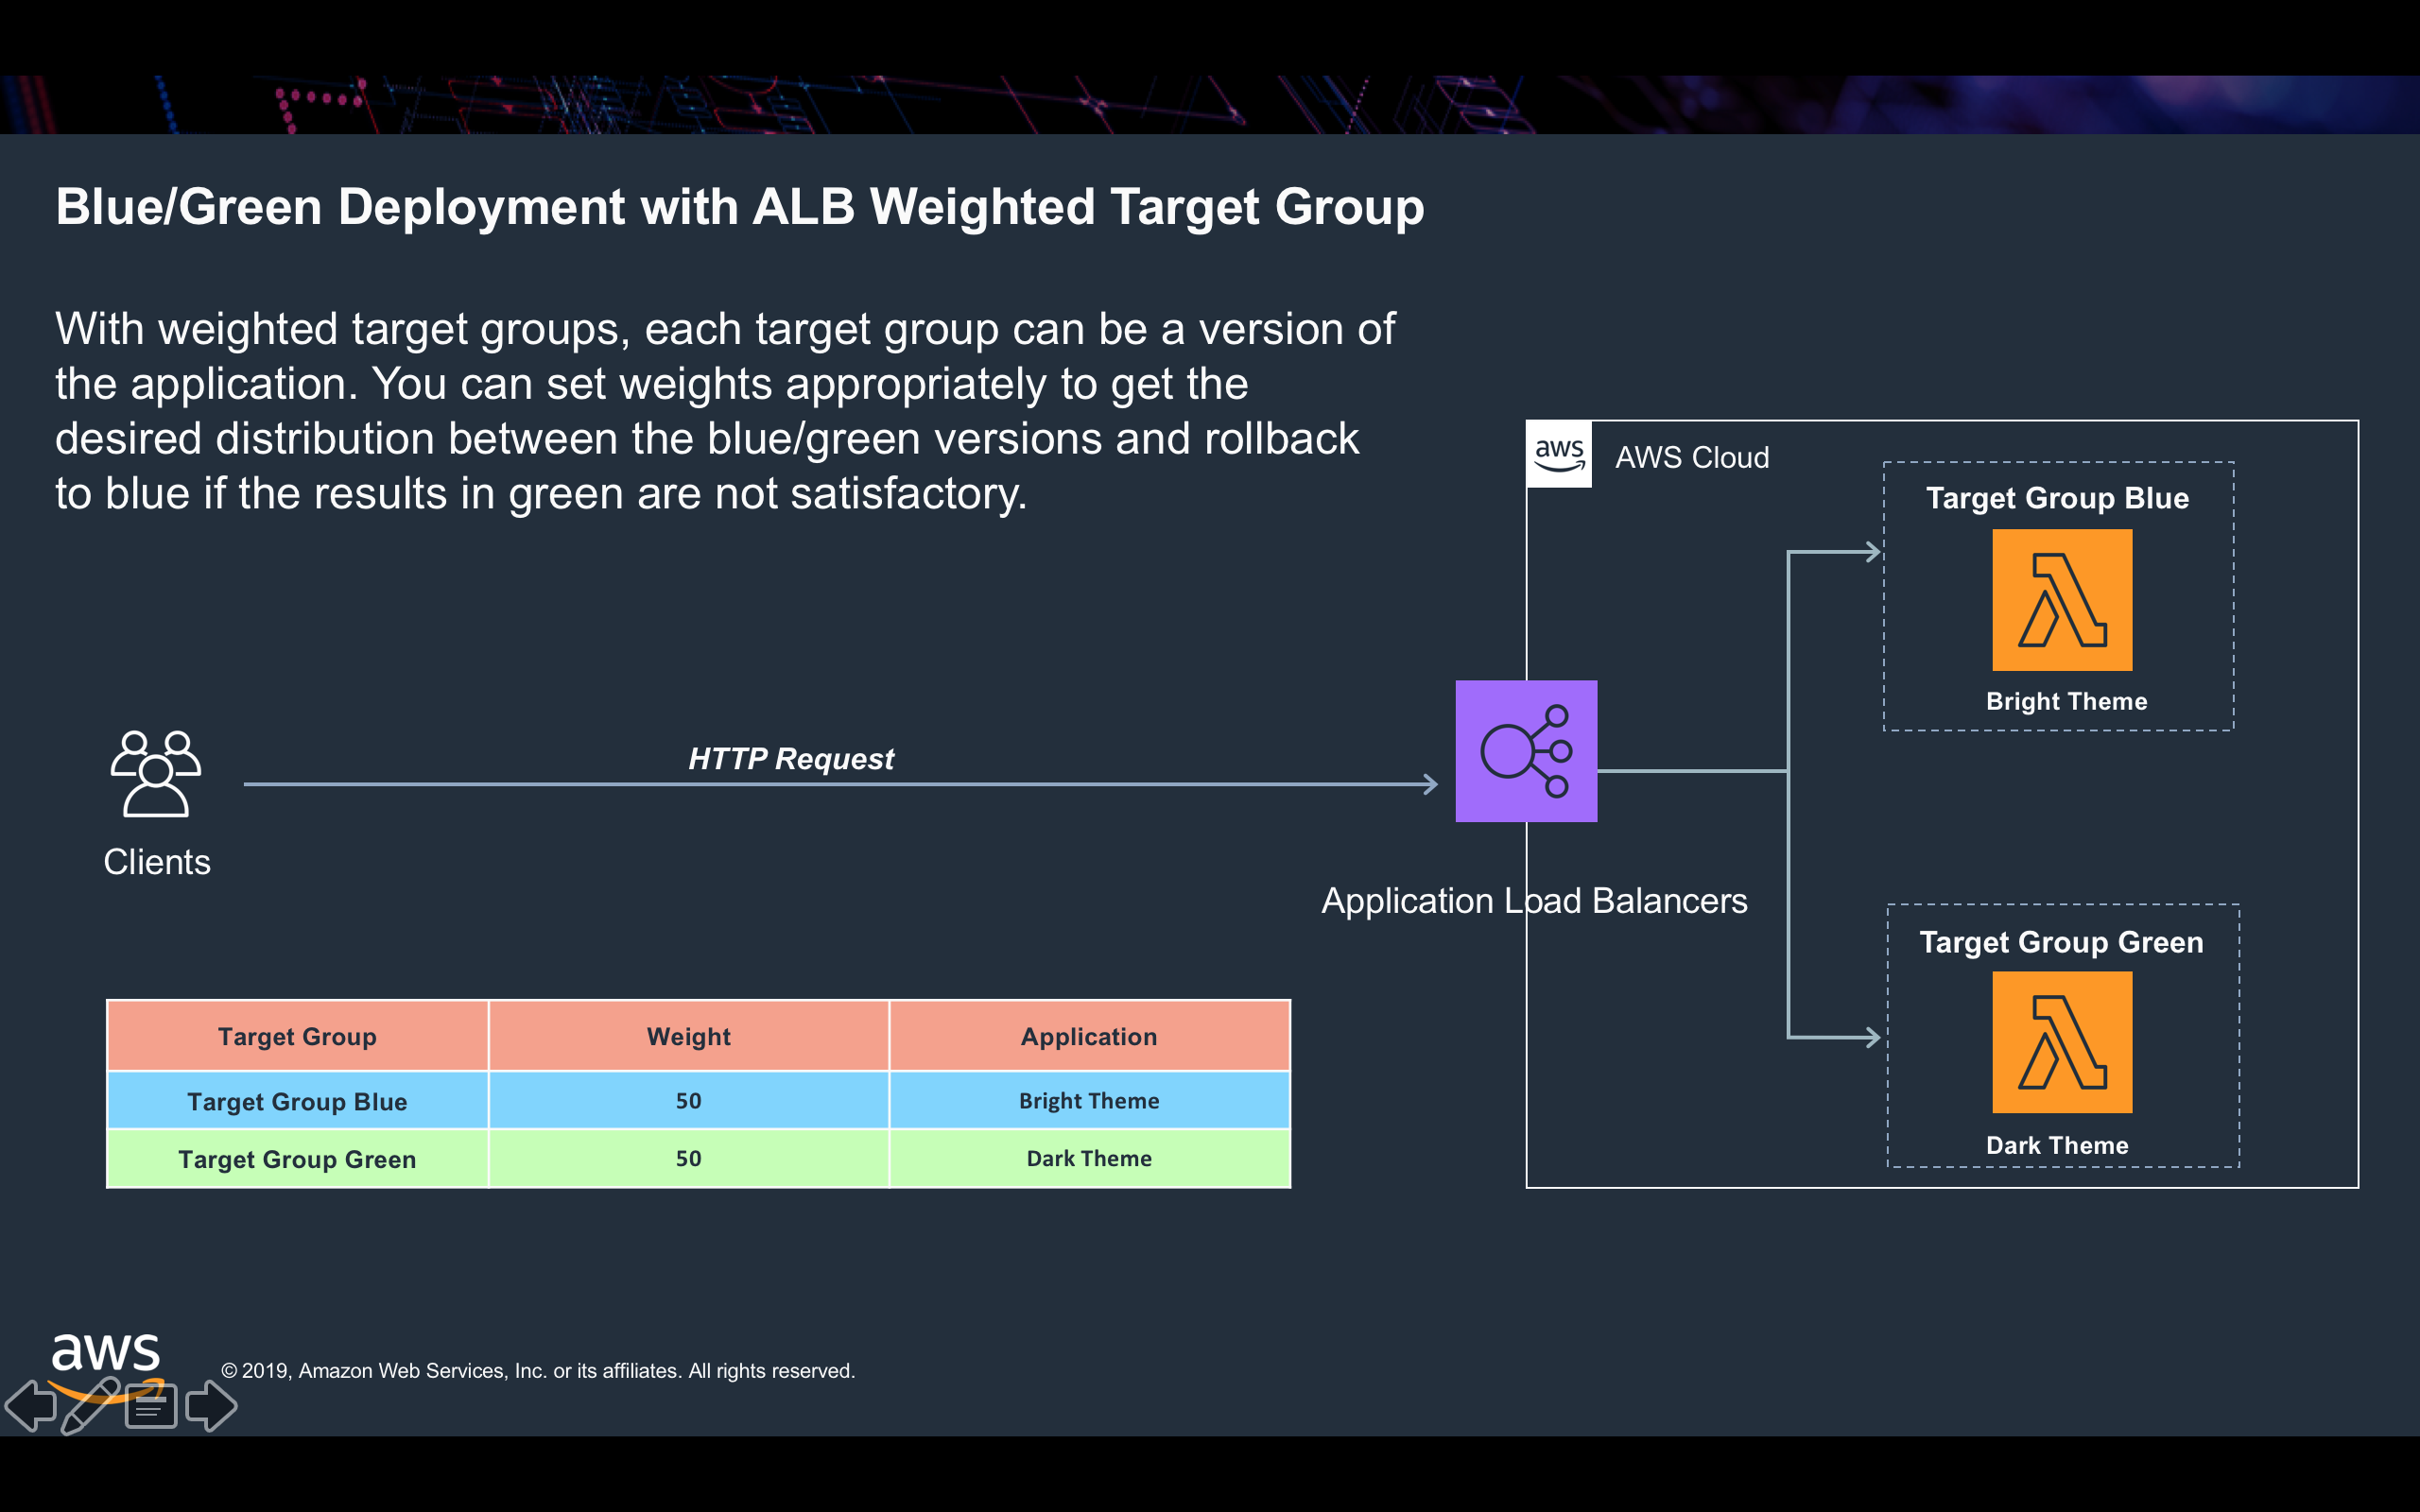The width and height of the screenshot is (2420, 1512).
Task: Select the Target Group Blue row cell
Action: click(297, 1101)
